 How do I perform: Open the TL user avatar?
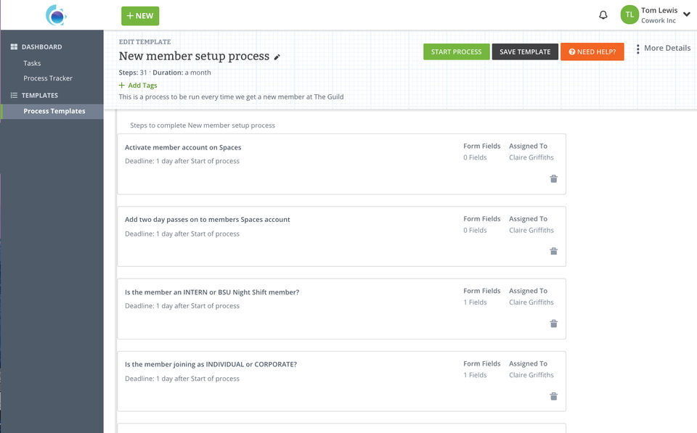pyautogui.click(x=629, y=15)
